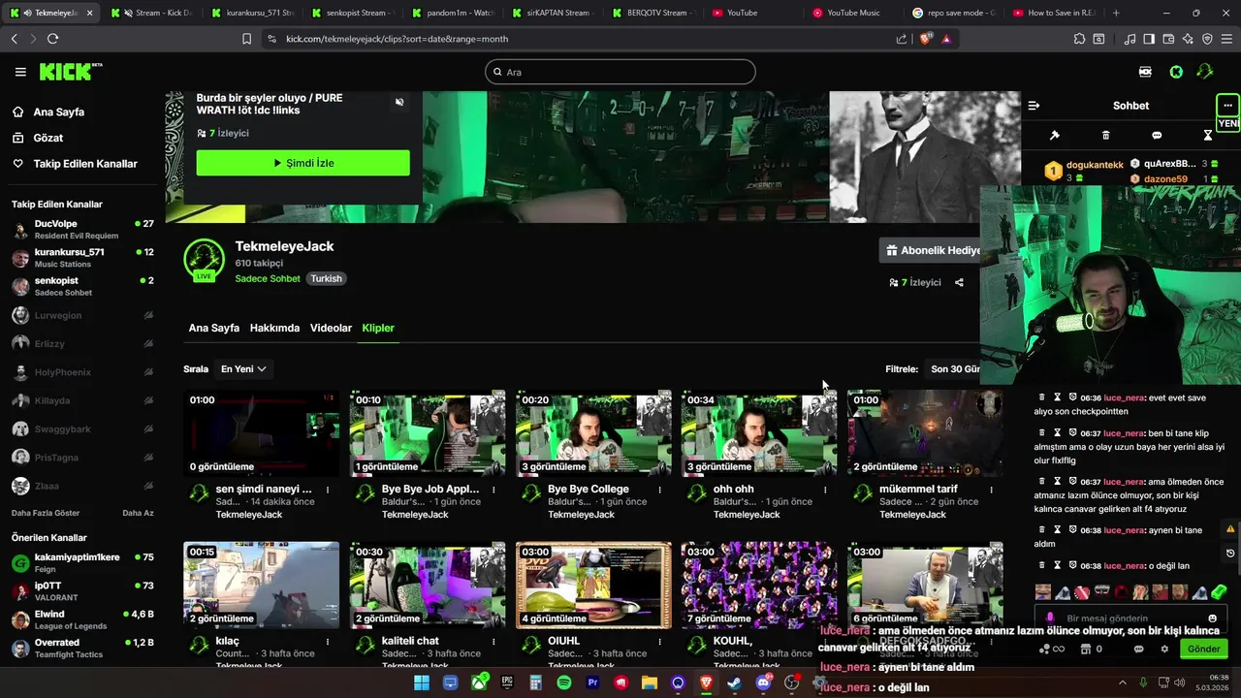Open the En Yeni sort dropdown
The image size is (1241, 698).
click(243, 368)
